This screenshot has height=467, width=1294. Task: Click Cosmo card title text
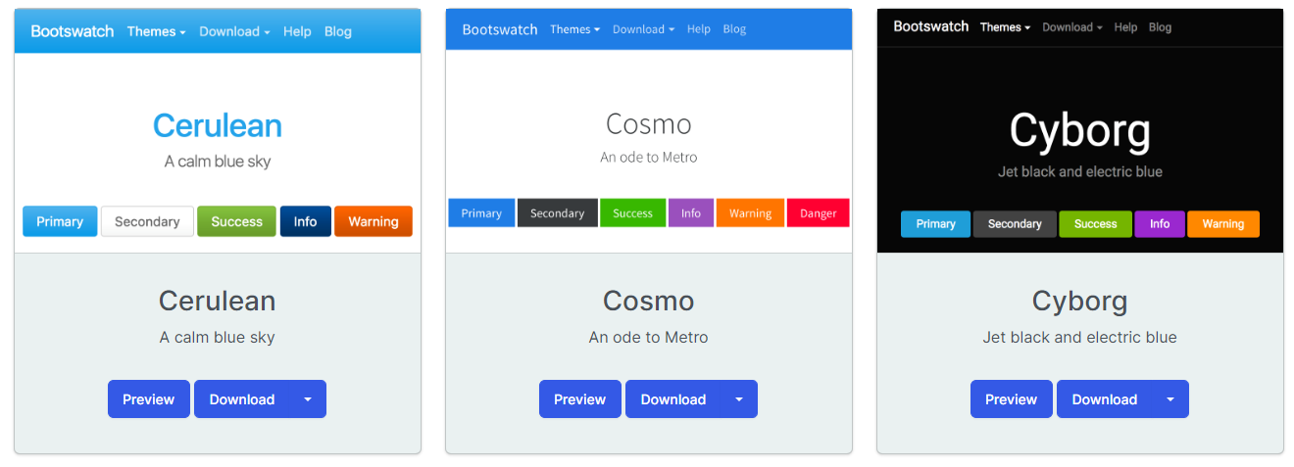tap(649, 301)
